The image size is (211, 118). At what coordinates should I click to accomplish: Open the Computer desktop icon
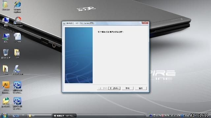click(6, 22)
